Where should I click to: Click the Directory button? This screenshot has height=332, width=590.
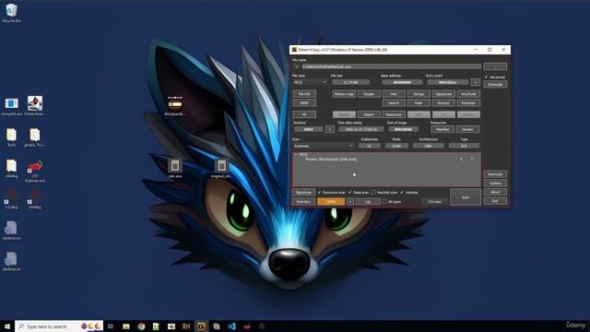303,202
